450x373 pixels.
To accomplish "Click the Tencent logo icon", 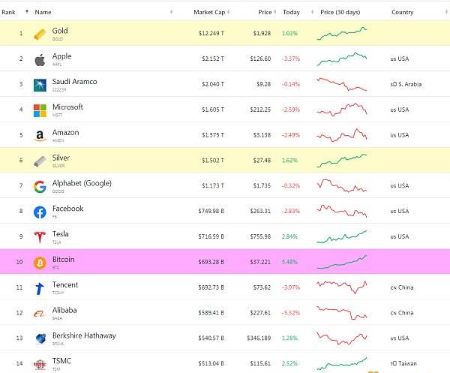I will coord(40,288).
